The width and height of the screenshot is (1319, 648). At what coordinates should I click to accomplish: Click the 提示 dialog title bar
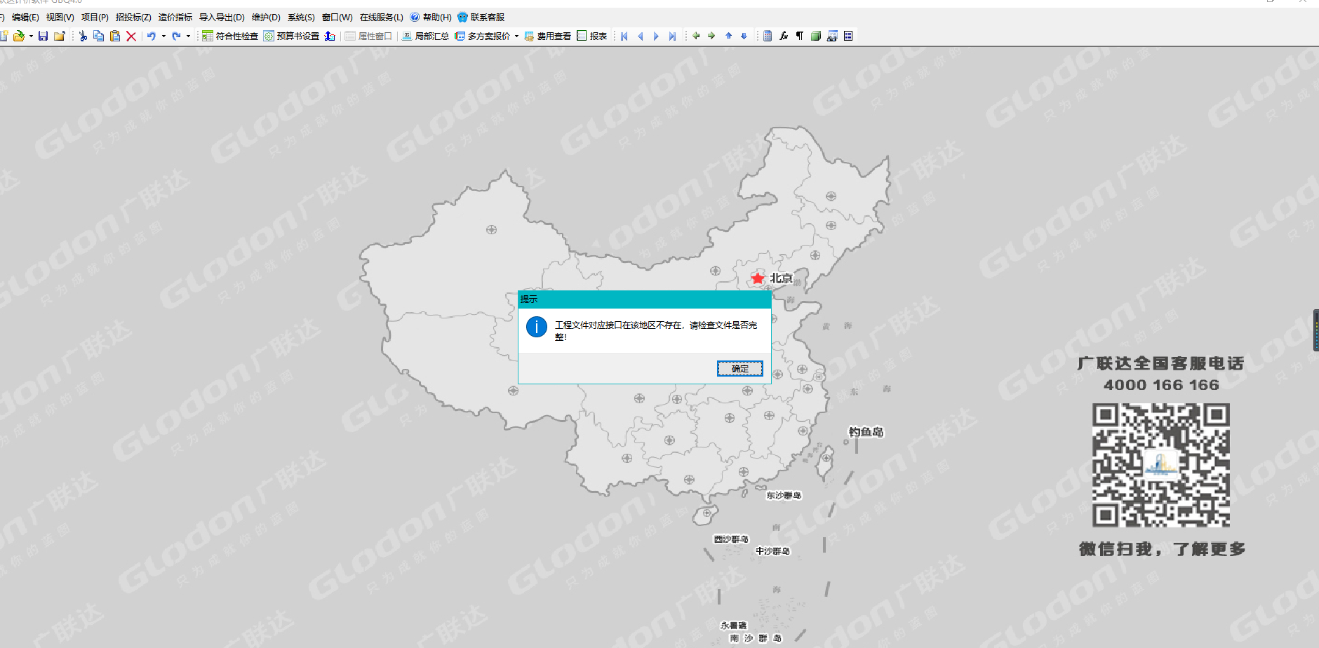(x=645, y=299)
